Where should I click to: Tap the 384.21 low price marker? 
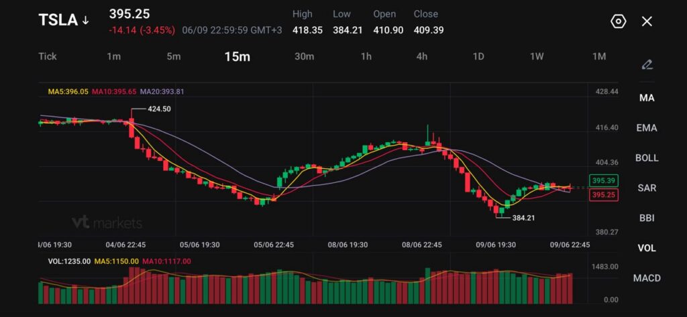tap(523, 217)
